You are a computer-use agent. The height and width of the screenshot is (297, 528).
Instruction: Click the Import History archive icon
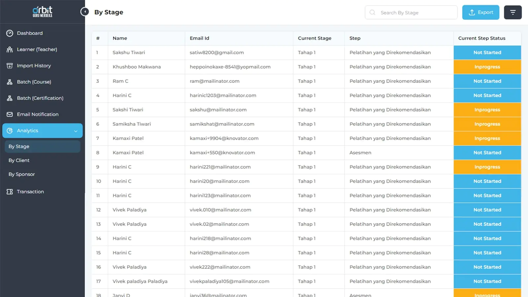(10, 66)
